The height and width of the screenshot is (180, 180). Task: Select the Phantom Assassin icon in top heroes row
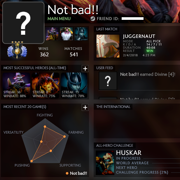click(81, 34)
